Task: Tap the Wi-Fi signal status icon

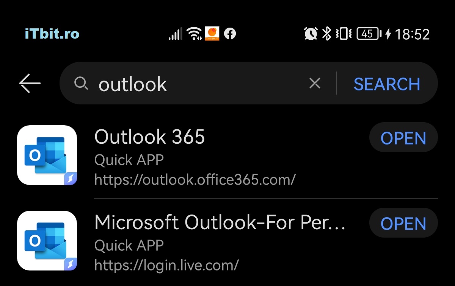Action: tap(195, 34)
